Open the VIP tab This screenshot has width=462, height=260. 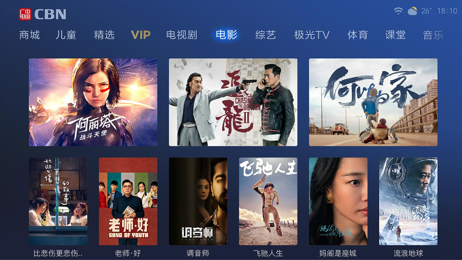141,35
